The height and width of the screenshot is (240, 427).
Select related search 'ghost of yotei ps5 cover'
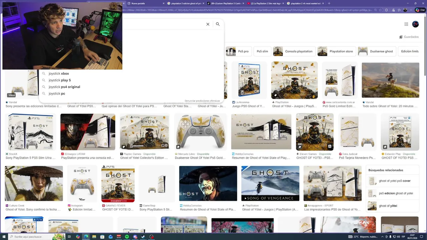coord(392,181)
